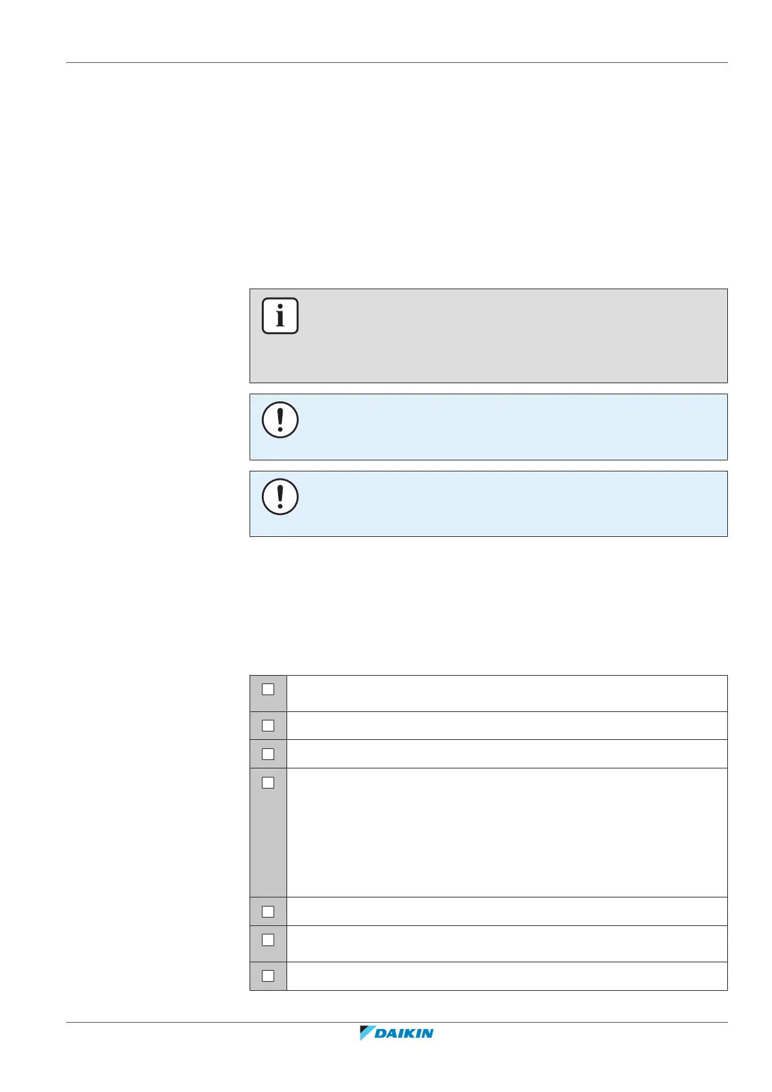
Task: Click the tall fourth row's blank description cell
Action: point(506,833)
